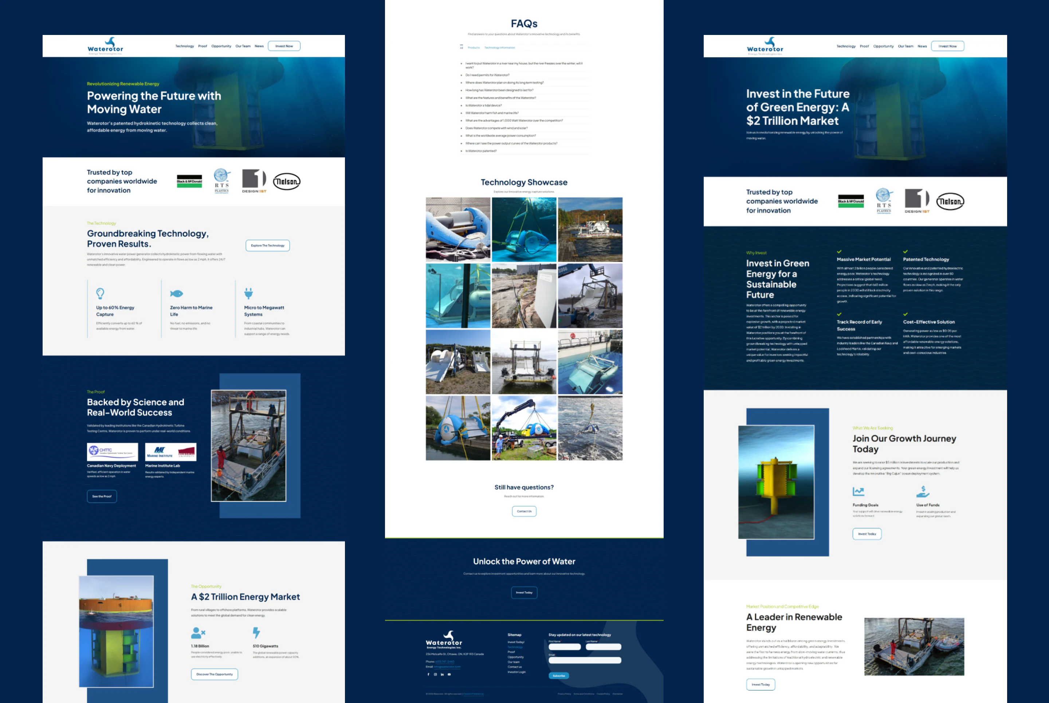The image size is (1049, 703).
Task: Click the Subscribe button in footer
Action: point(559,676)
